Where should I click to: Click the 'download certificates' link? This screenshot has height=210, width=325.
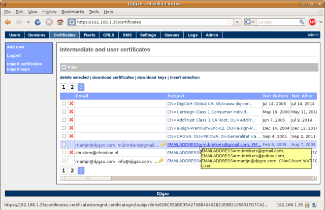[113, 78]
